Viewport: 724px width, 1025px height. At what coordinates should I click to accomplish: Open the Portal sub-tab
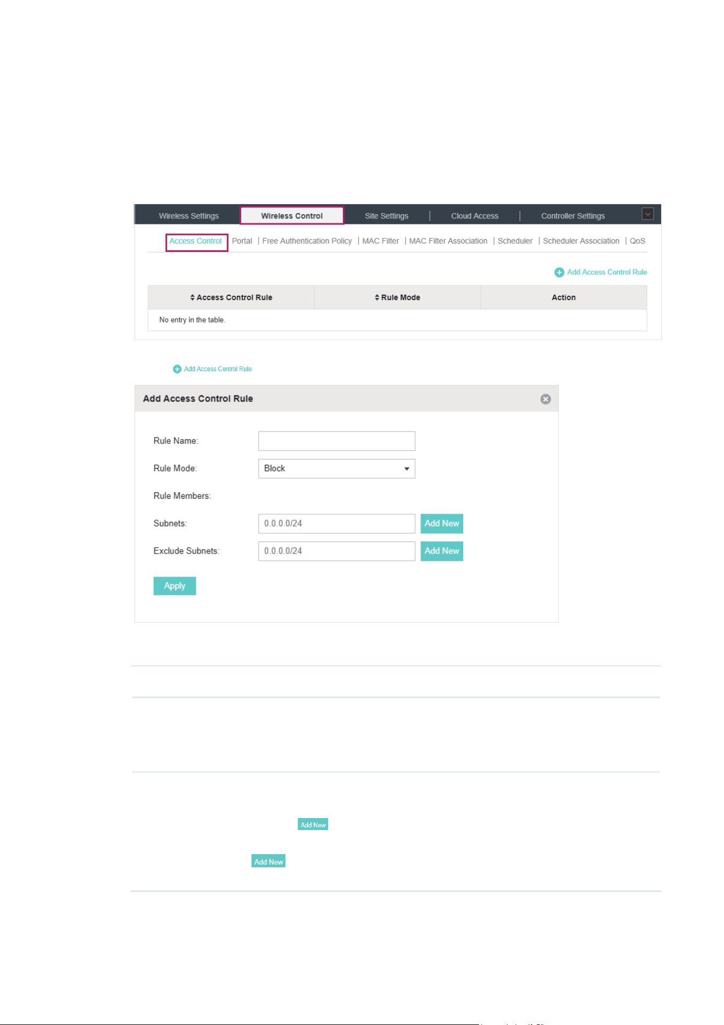click(x=242, y=241)
